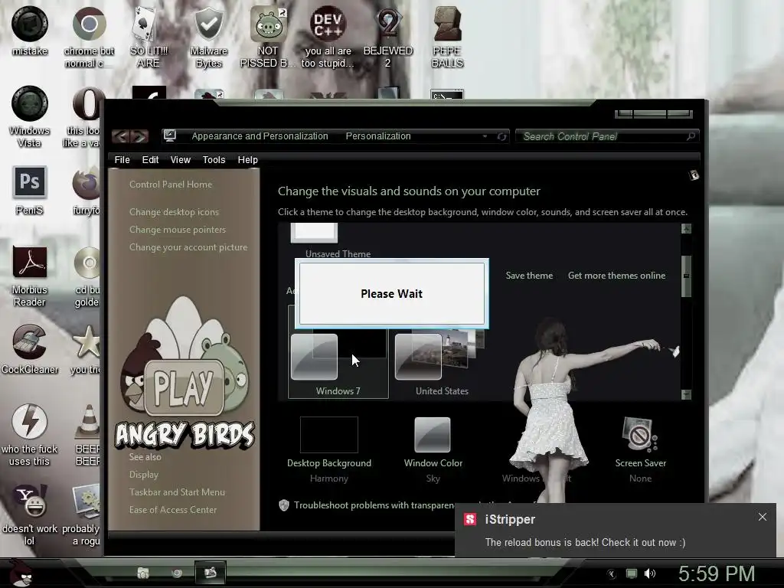784x588 pixels.
Task: Click Change mouse pointers link
Action: [178, 230]
